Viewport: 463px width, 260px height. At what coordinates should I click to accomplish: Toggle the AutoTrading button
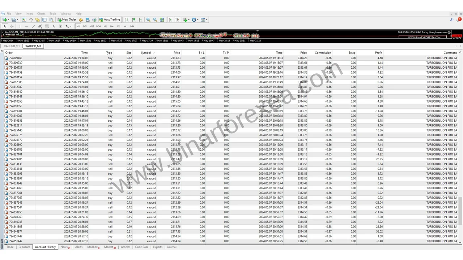click(110, 20)
